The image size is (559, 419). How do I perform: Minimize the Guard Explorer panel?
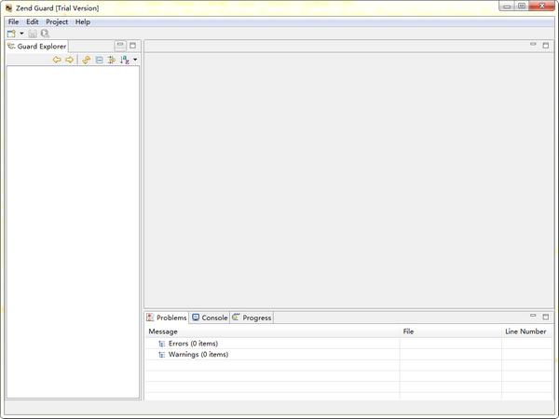click(120, 46)
